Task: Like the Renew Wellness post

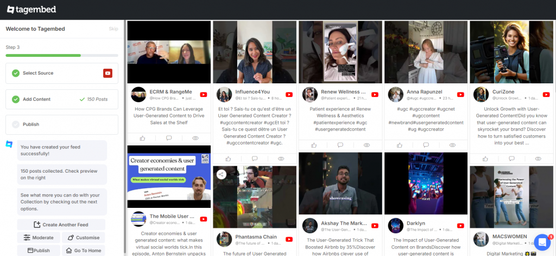Action: tap(314, 145)
